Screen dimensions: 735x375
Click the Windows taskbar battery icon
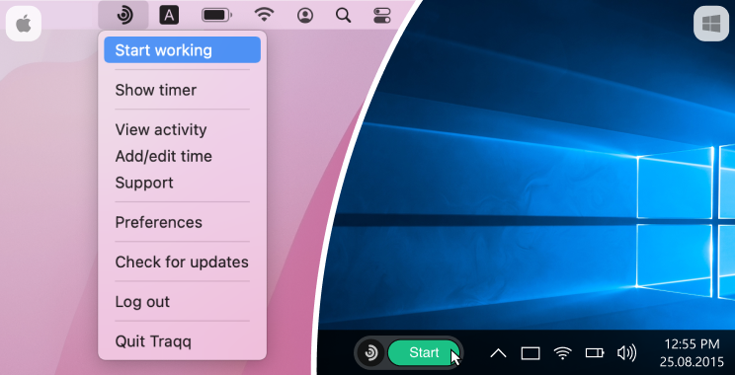pyautogui.click(x=595, y=353)
